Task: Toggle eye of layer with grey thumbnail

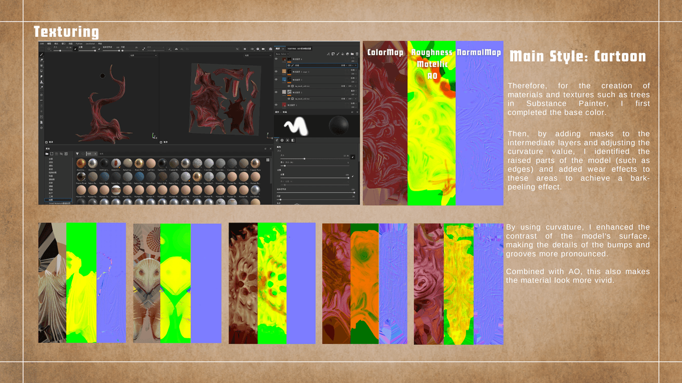Action: click(276, 92)
